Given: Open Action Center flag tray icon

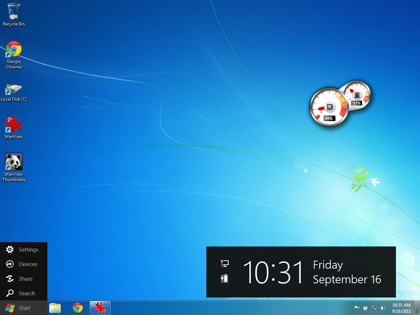Looking at the screenshot, I should 357,308.
